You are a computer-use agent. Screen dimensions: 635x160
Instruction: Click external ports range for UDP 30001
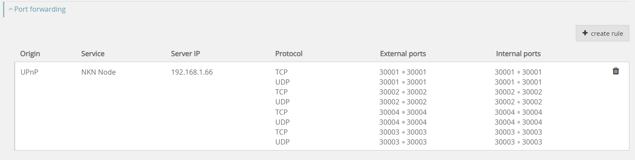[x=403, y=82]
